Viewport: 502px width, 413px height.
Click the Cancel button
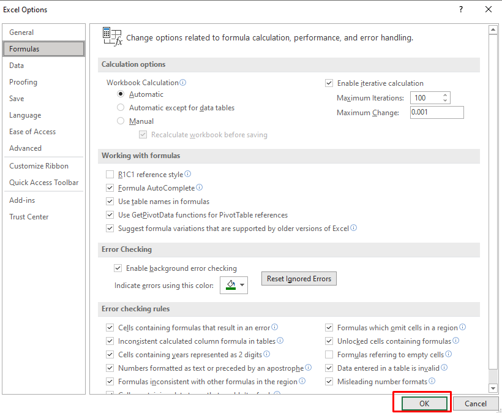coord(476,403)
